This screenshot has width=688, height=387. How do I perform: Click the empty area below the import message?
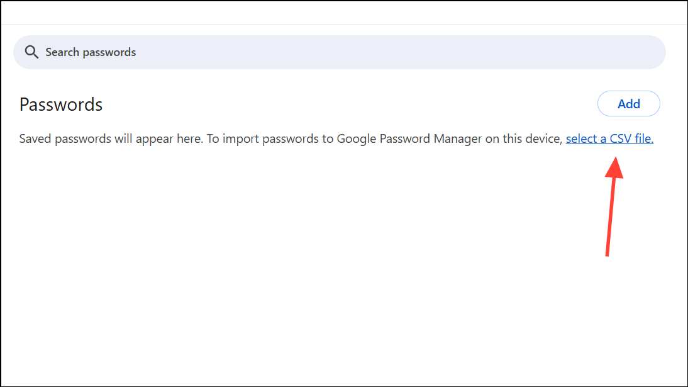(314, 264)
